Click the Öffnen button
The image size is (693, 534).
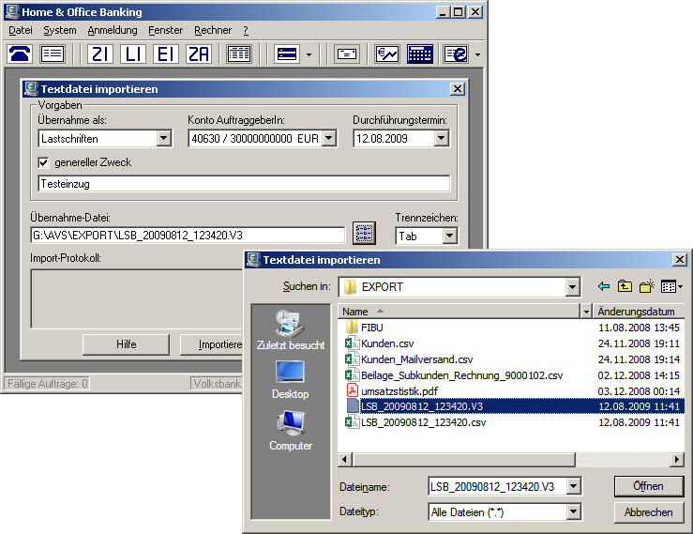tap(648, 486)
